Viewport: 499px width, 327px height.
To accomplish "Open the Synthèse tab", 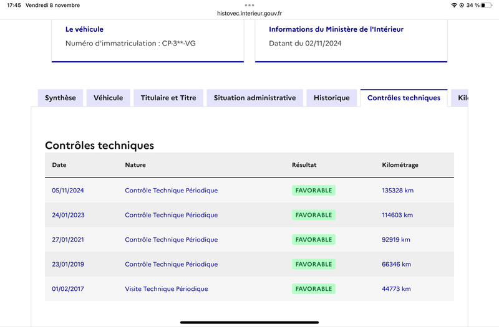I will pyautogui.click(x=61, y=98).
